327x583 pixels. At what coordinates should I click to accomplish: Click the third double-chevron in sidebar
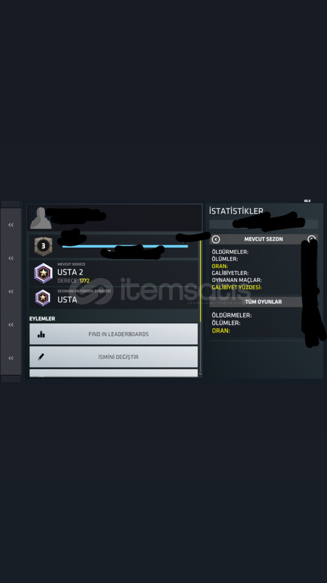(x=11, y=291)
